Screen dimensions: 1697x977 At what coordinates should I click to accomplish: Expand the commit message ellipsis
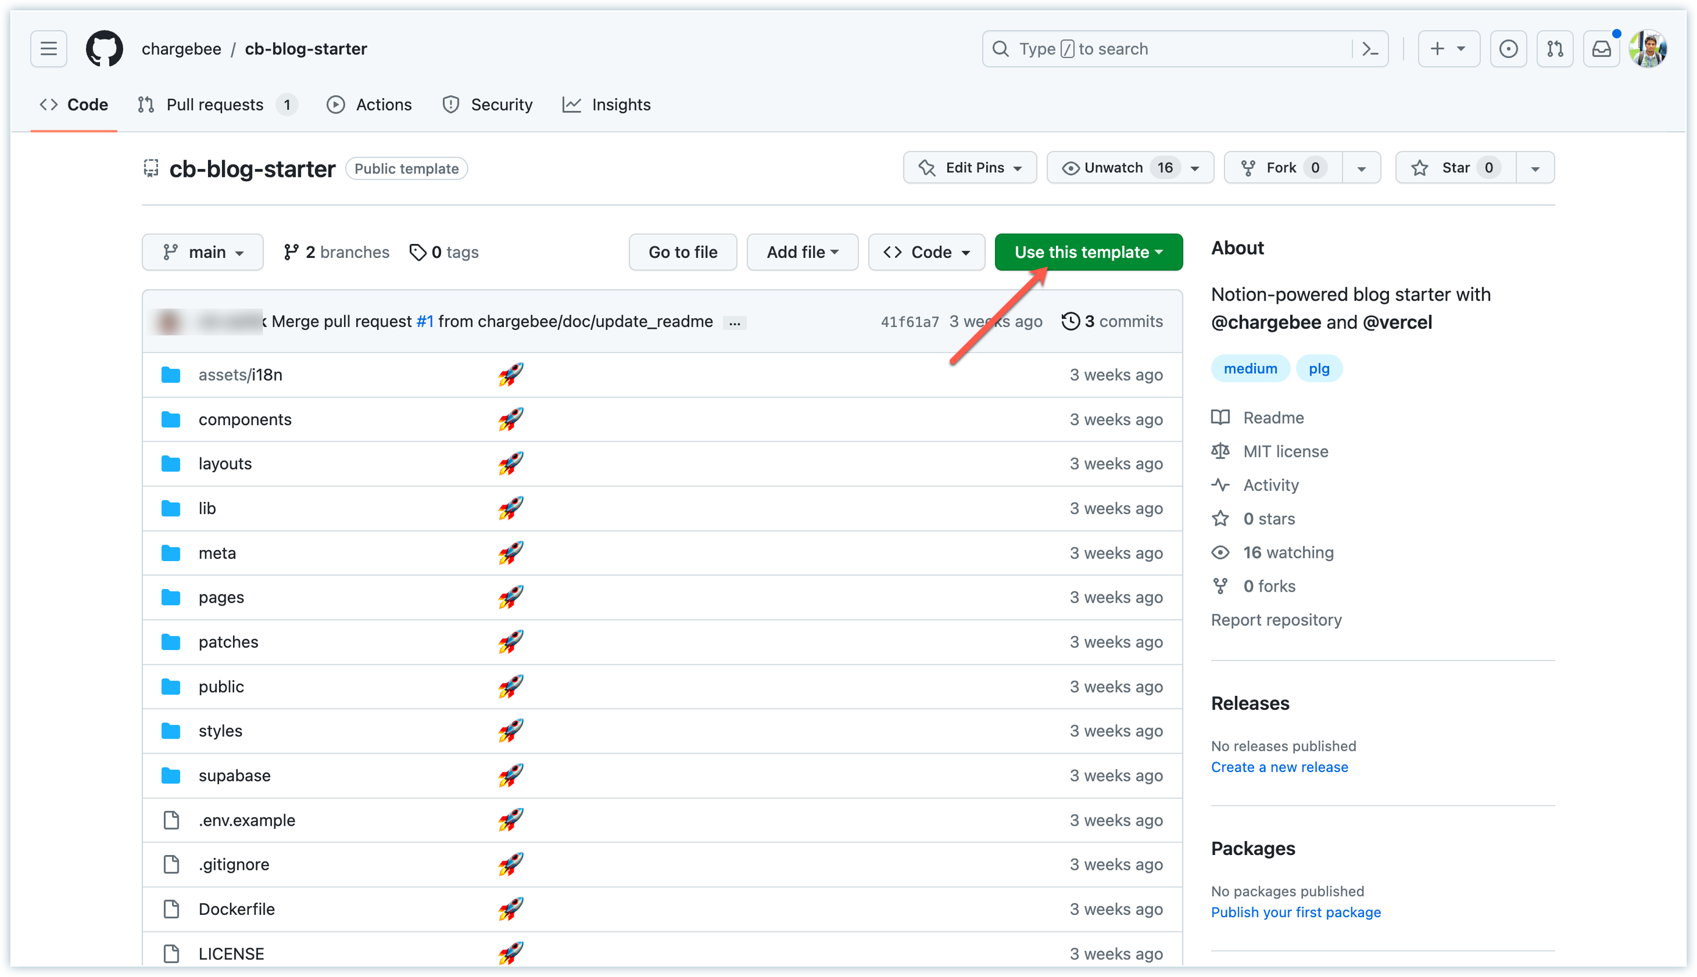pos(735,323)
